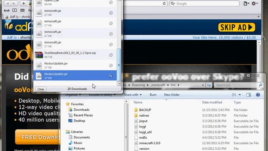Image resolution: width=268 pixels, height=151 pixels.
Task: Select the md5s file
Action: pyautogui.click(x=143, y=138)
